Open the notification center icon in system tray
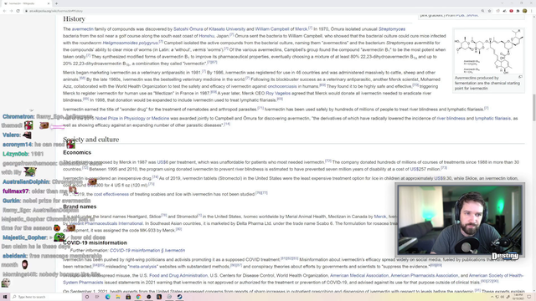536x301 pixels. 529,297
